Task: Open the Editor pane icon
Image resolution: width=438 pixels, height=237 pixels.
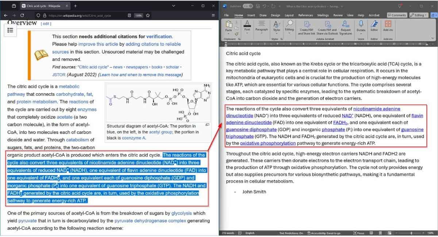Action: 374,24
